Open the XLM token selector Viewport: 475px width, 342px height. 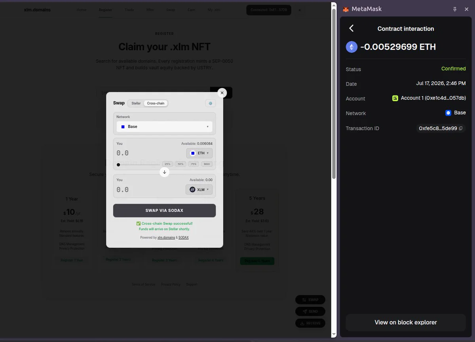[199, 189]
